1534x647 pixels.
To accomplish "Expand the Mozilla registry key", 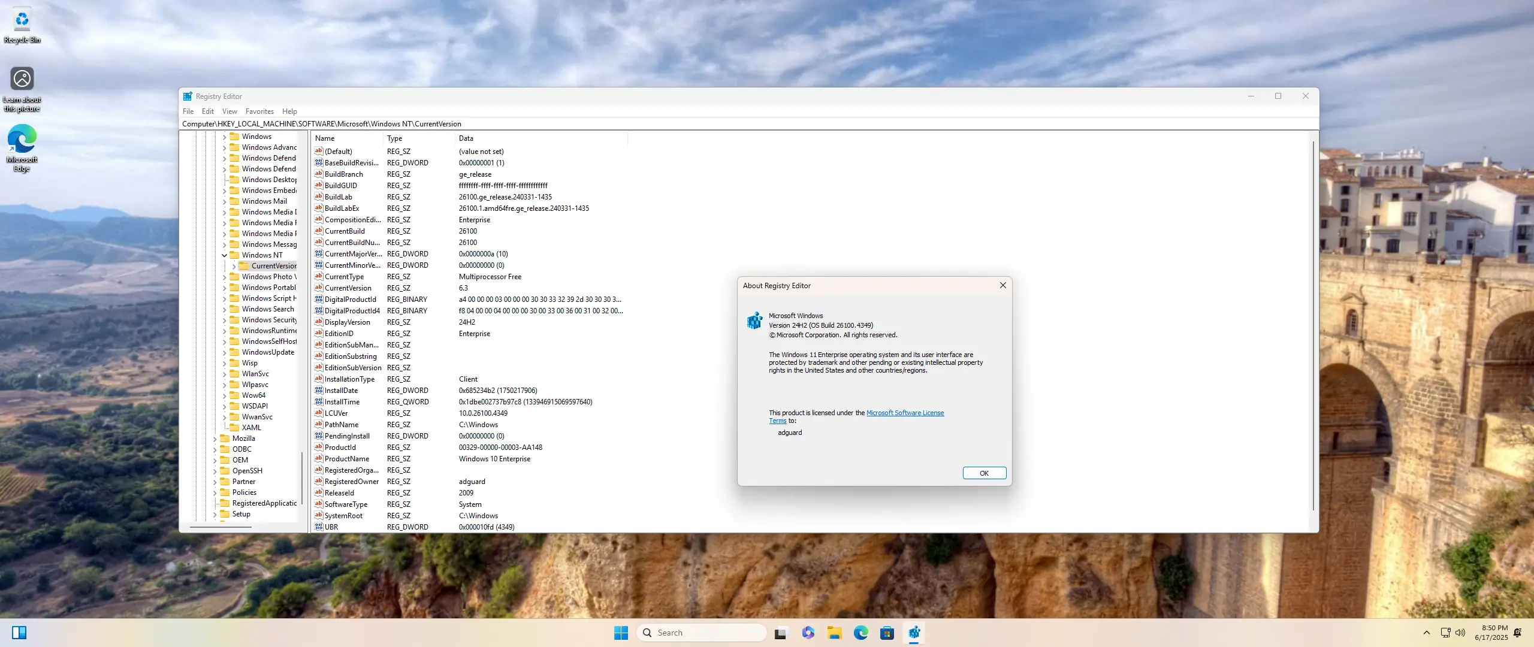I will [x=215, y=439].
